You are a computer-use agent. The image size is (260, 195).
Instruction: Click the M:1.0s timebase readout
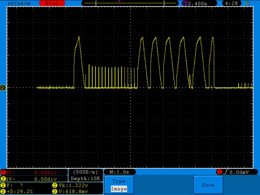(119, 172)
